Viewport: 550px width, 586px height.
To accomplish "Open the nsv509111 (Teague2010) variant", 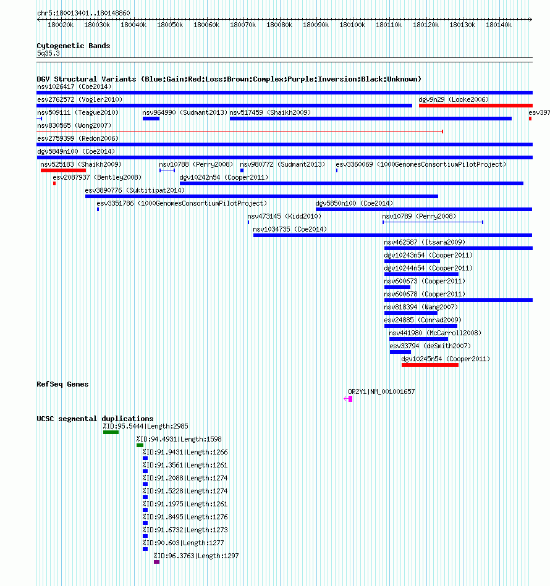I will point(78,112).
